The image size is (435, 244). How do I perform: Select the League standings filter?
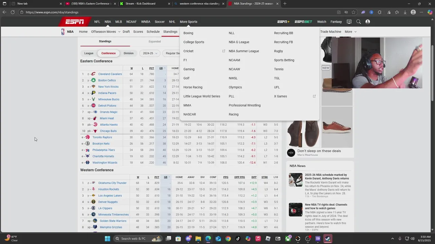pos(89,53)
